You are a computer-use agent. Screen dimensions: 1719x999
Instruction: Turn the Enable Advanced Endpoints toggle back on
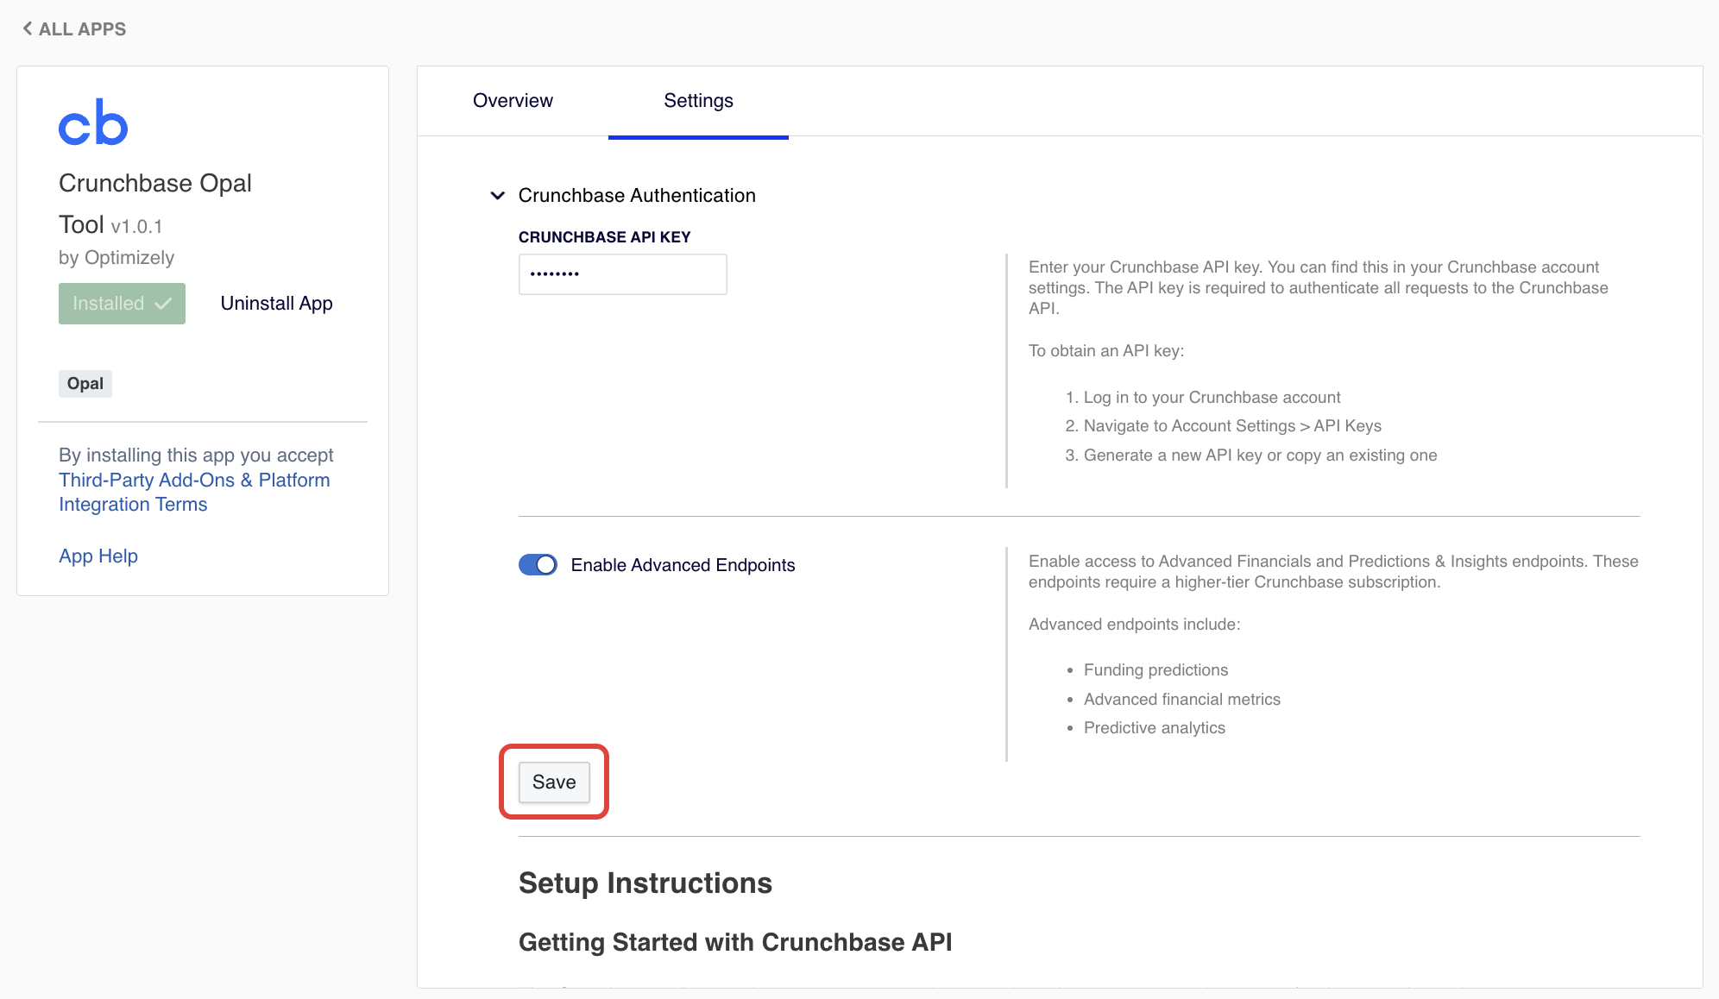538,565
